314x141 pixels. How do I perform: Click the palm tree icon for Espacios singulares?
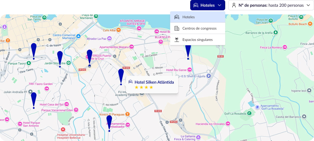click(x=177, y=40)
